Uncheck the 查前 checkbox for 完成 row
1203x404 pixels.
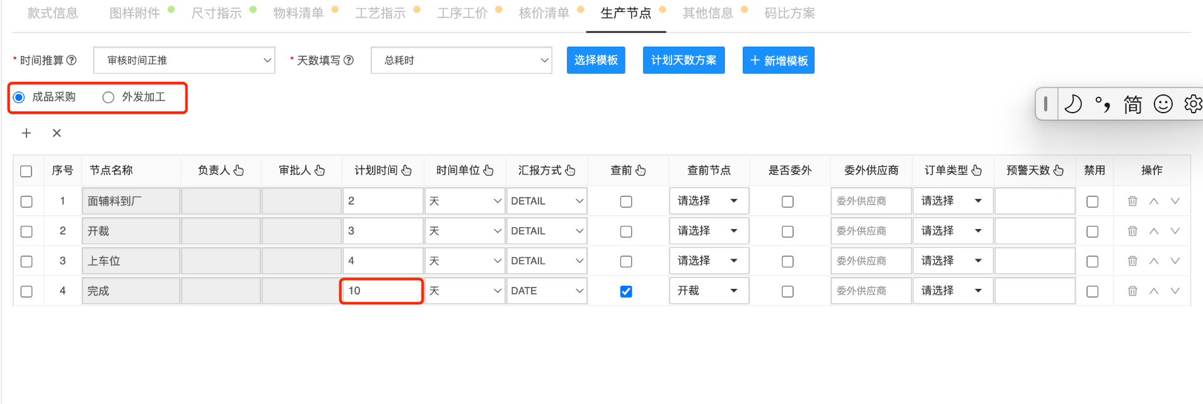point(626,291)
